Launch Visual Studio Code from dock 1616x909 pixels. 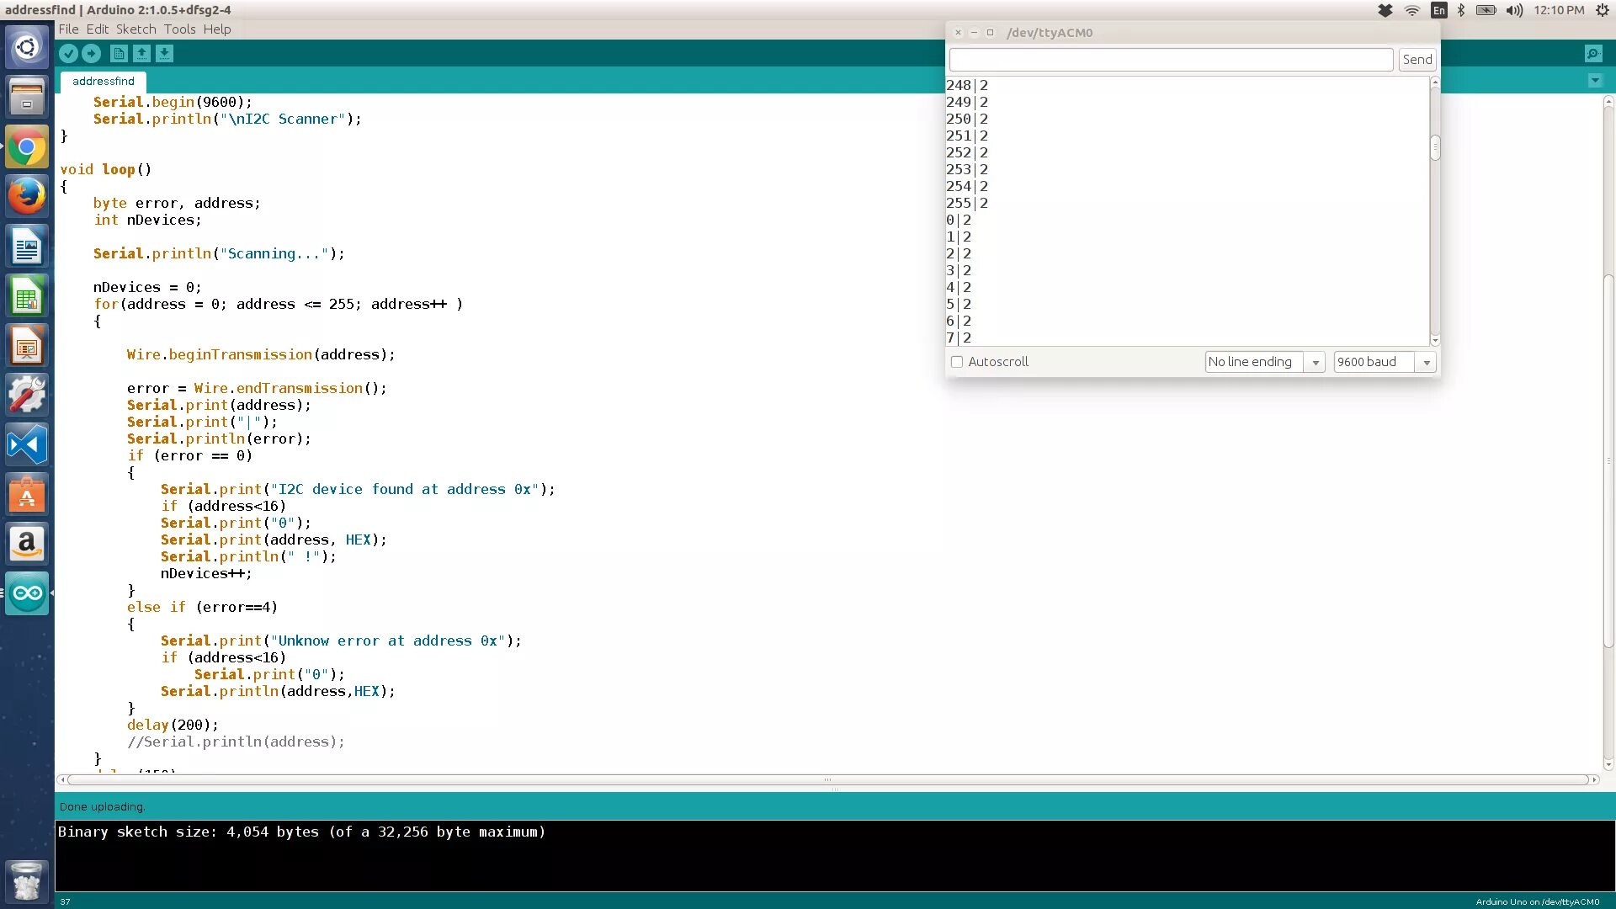pos(27,444)
